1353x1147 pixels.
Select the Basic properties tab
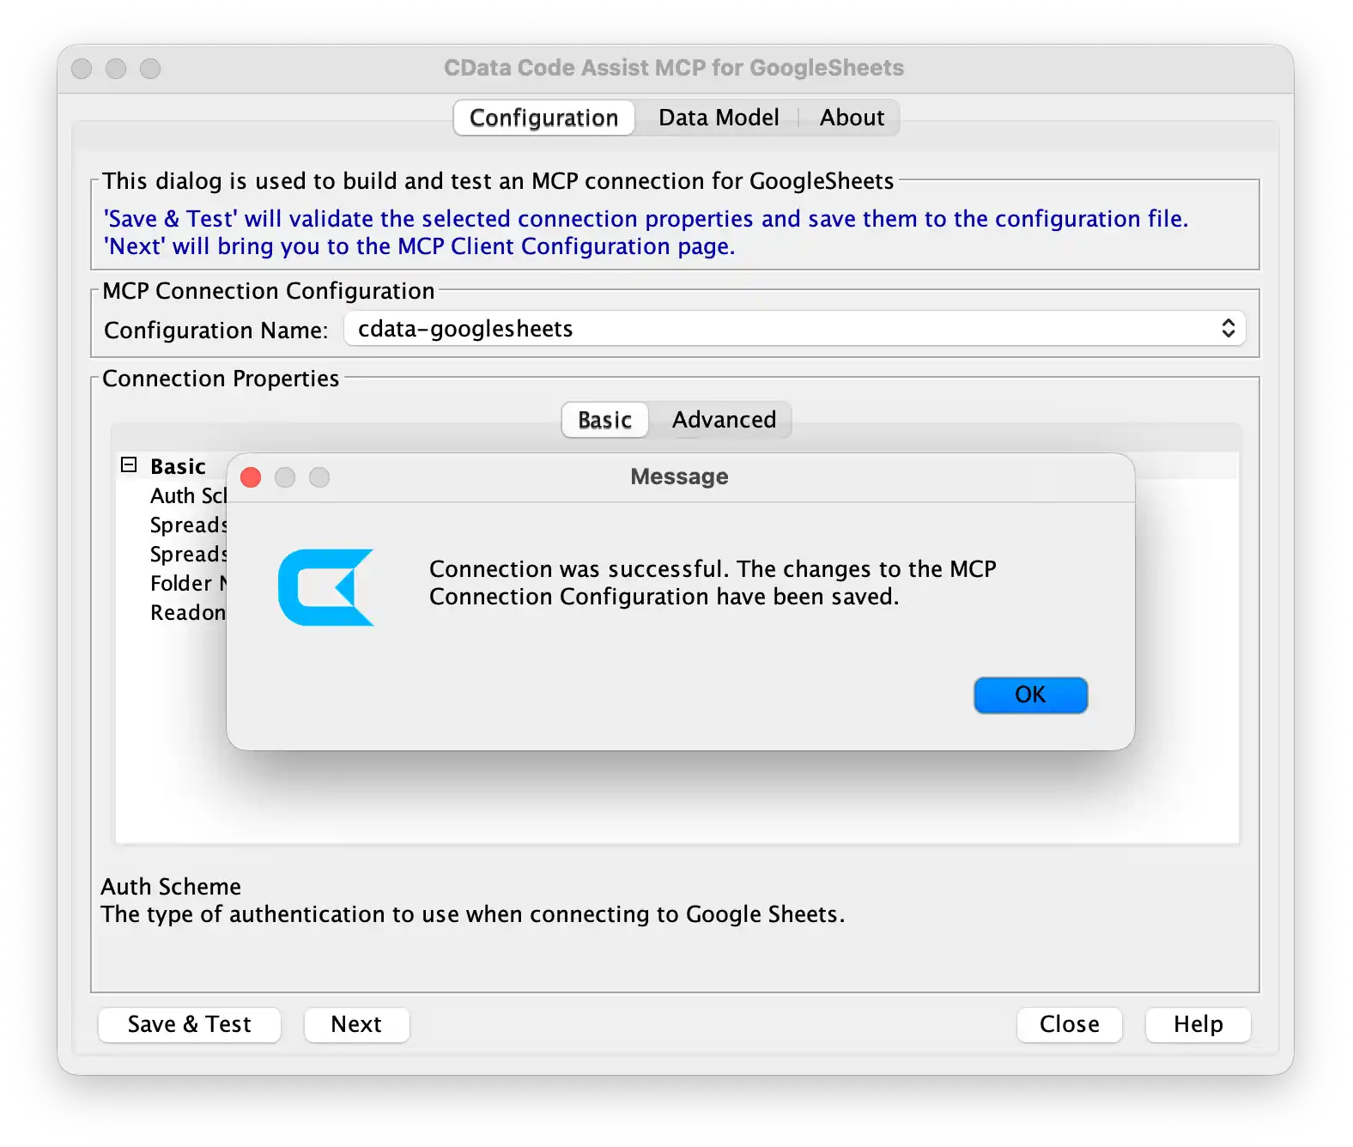(604, 420)
